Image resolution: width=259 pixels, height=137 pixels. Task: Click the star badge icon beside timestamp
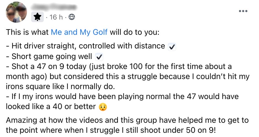38,17
